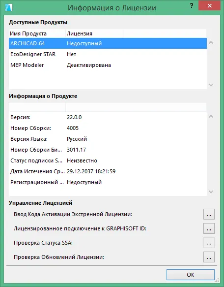Click the Проверка Статуса SSA ellipsis button
The height and width of the screenshot is (287, 224).
point(209,243)
